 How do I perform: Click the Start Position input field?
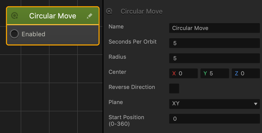(214, 119)
